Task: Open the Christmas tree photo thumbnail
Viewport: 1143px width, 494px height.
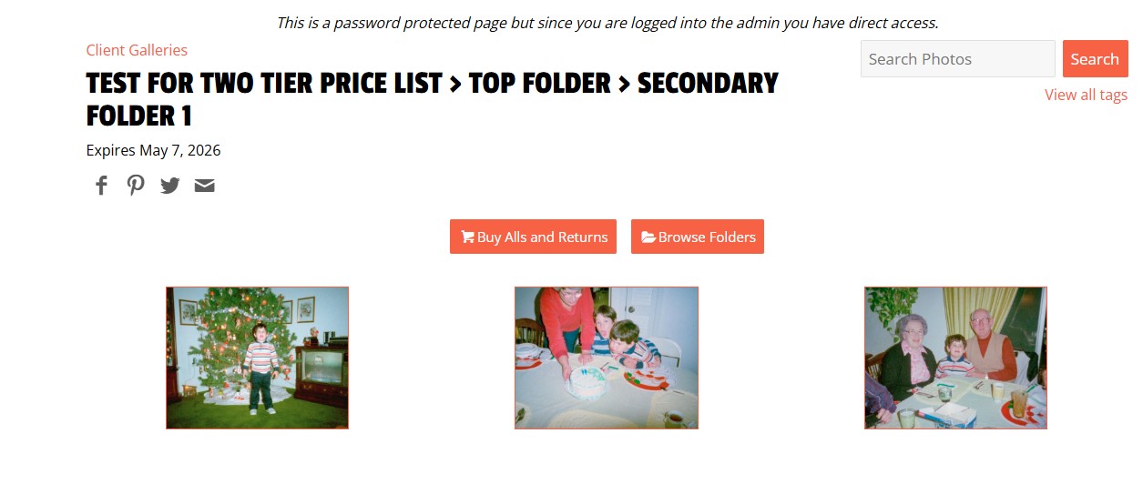Action: pyautogui.click(x=257, y=358)
